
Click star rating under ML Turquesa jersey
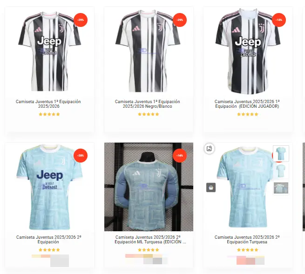(x=149, y=250)
